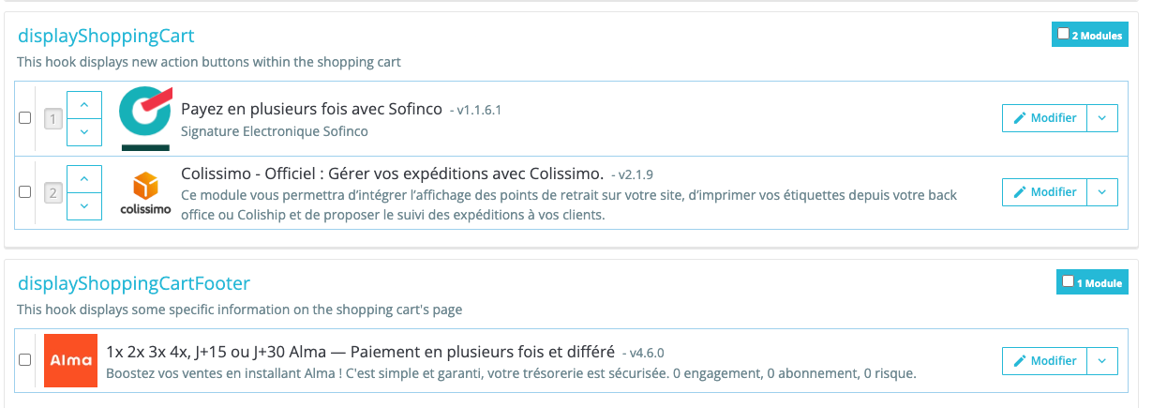
Task: Click Modifier button for Sofinco module
Action: point(1045,118)
